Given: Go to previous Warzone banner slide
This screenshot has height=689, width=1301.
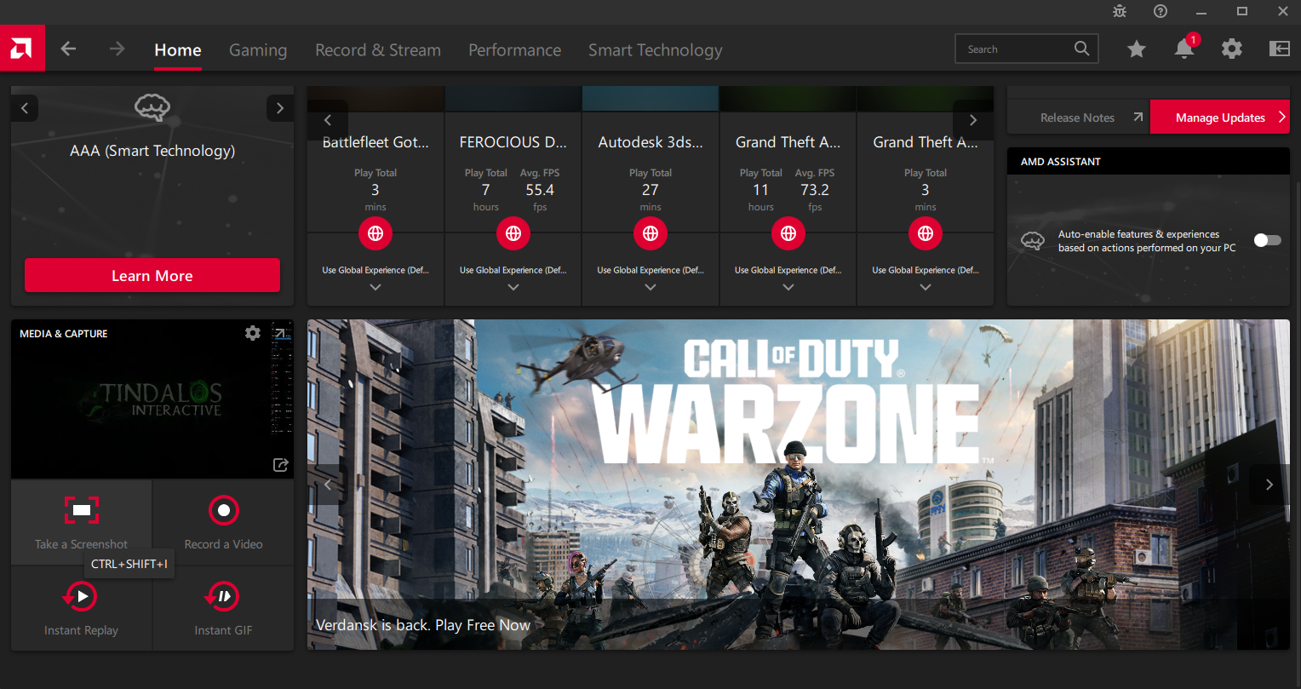Looking at the screenshot, I should pos(328,485).
